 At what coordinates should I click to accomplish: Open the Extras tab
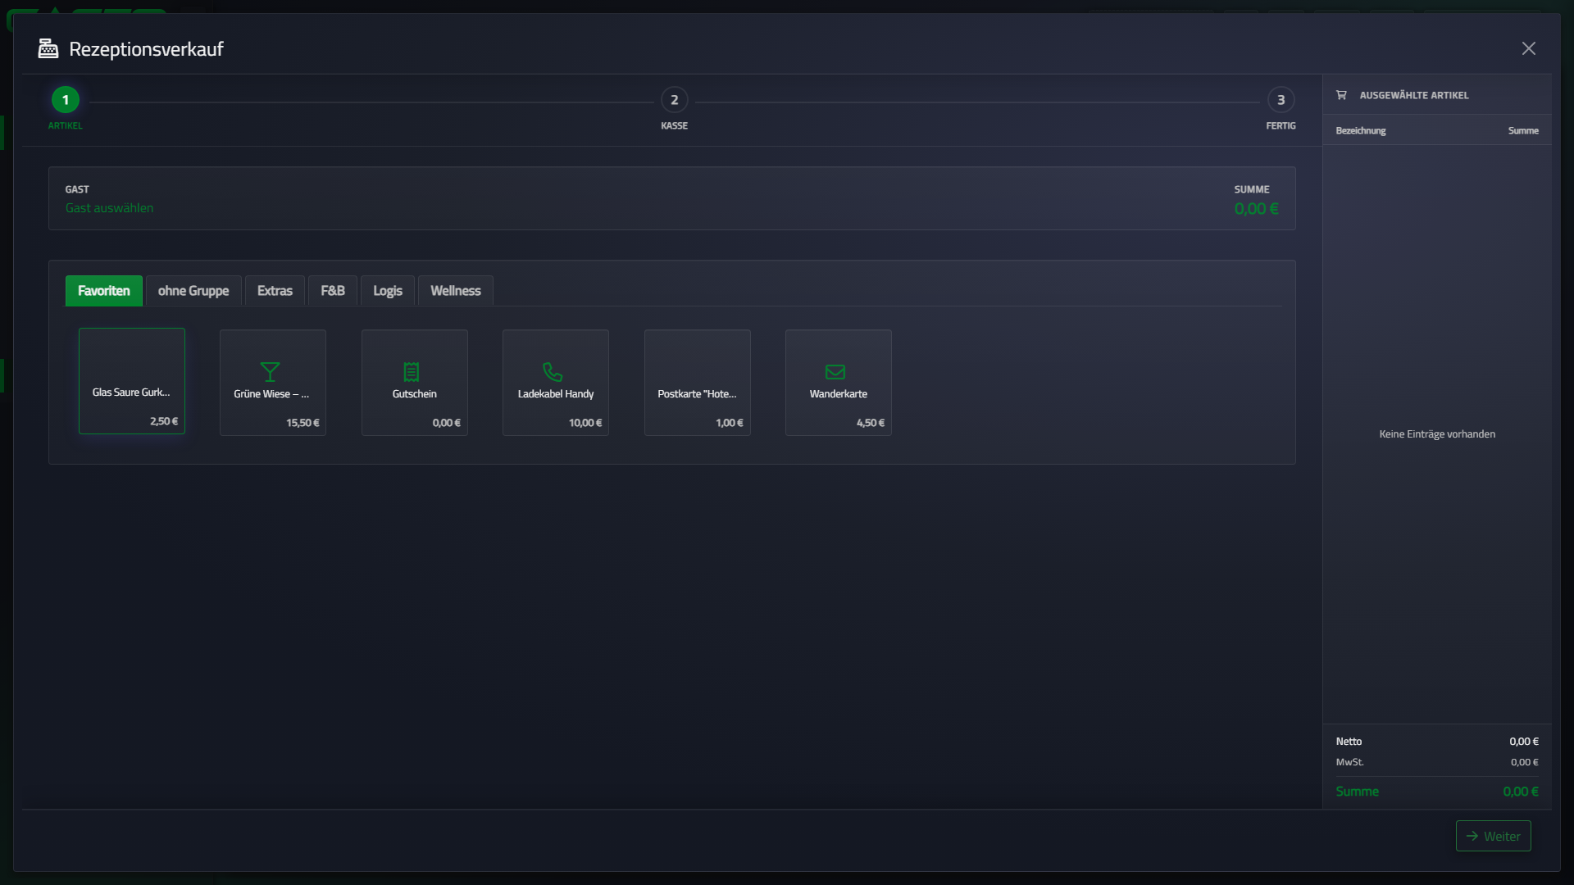coord(275,291)
